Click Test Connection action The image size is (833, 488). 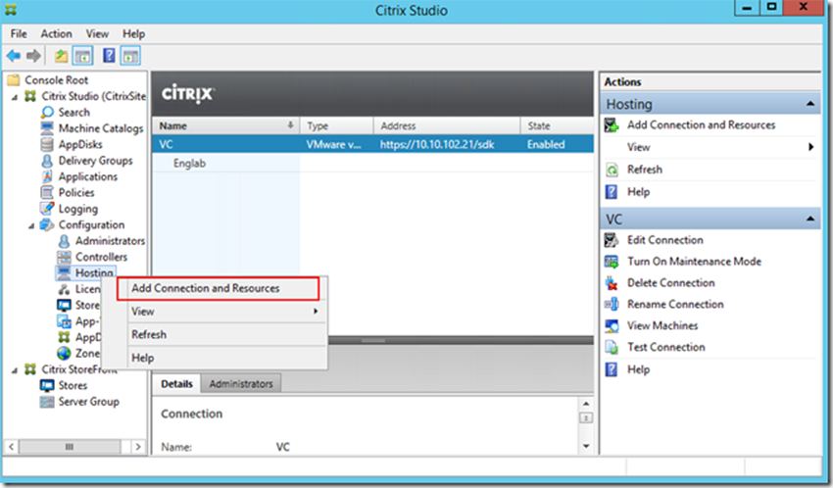pos(665,347)
